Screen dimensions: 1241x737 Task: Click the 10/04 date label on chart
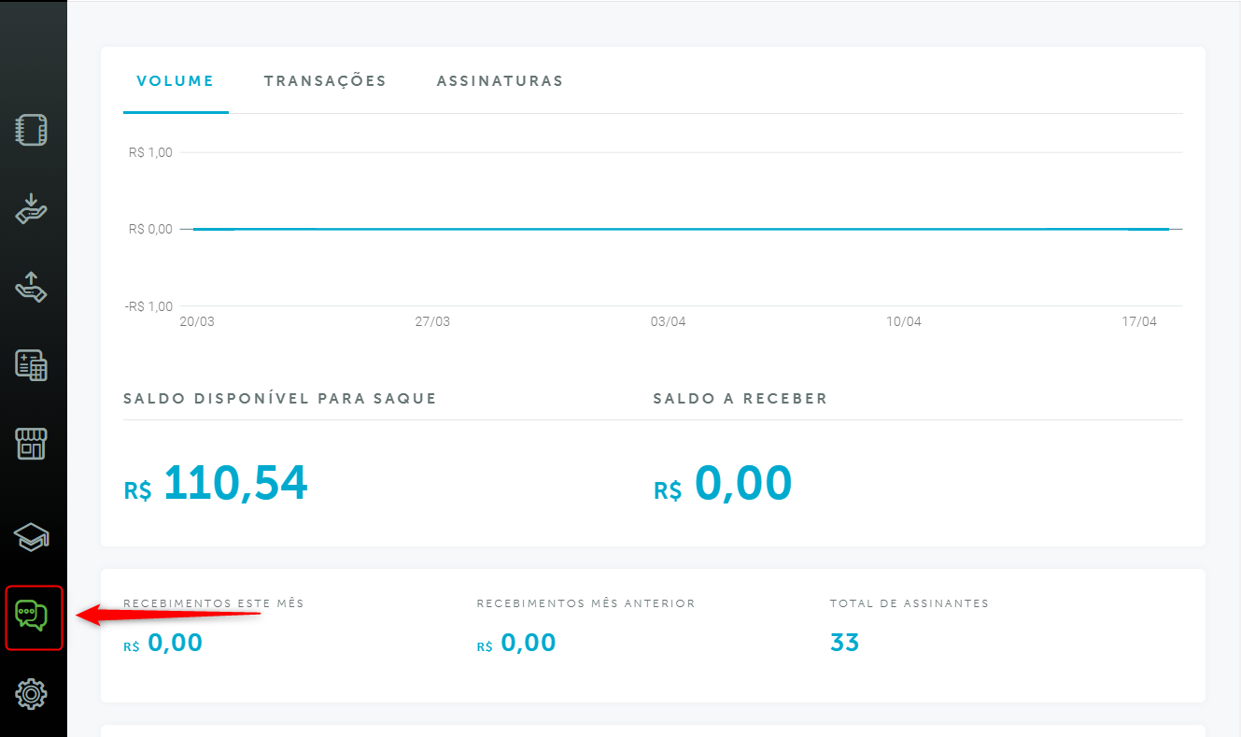903,321
